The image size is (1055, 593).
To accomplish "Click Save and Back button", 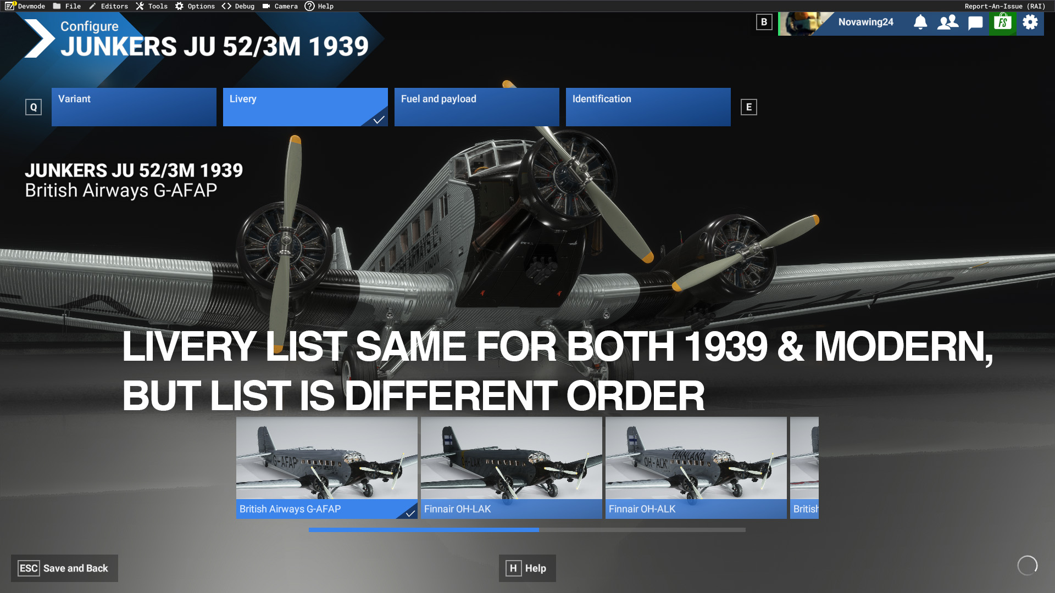I will coord(64,568).
